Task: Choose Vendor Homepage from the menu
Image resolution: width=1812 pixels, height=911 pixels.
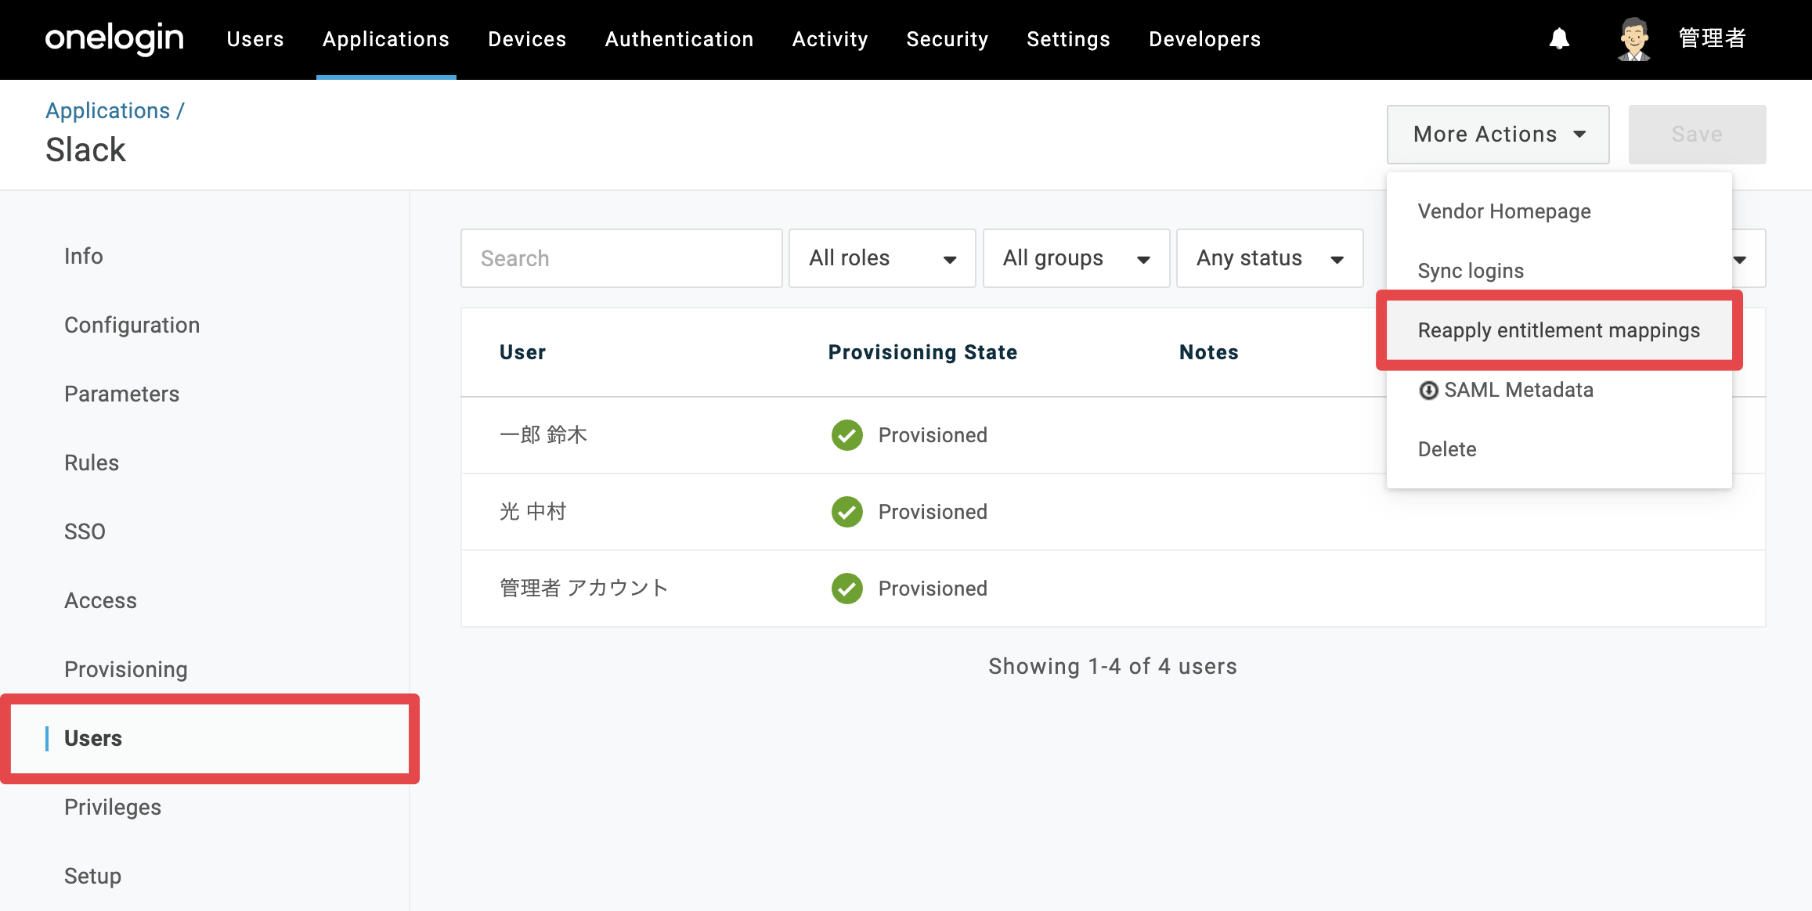Action: point(1559,211)
